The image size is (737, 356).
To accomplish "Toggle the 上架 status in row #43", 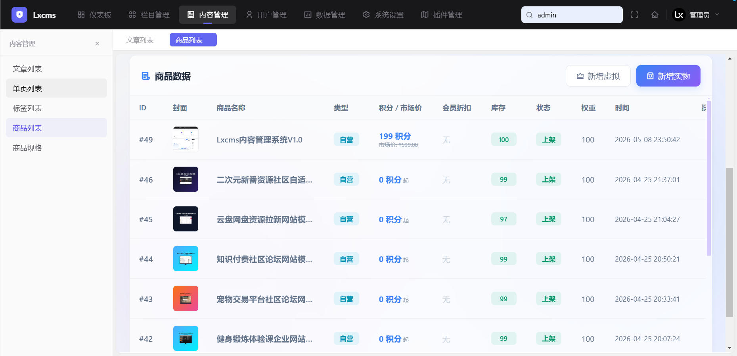I will [549, 299].
